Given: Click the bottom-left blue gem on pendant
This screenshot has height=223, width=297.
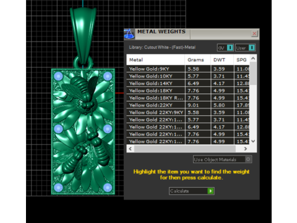Looking at the screenshot, I should (x=58, y=188).
